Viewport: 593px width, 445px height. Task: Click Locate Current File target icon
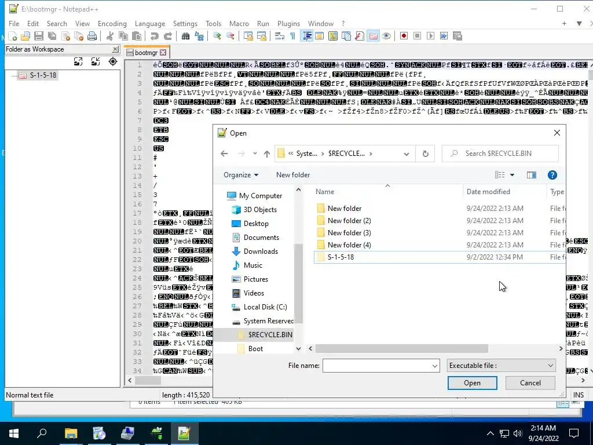click(113, 61)
